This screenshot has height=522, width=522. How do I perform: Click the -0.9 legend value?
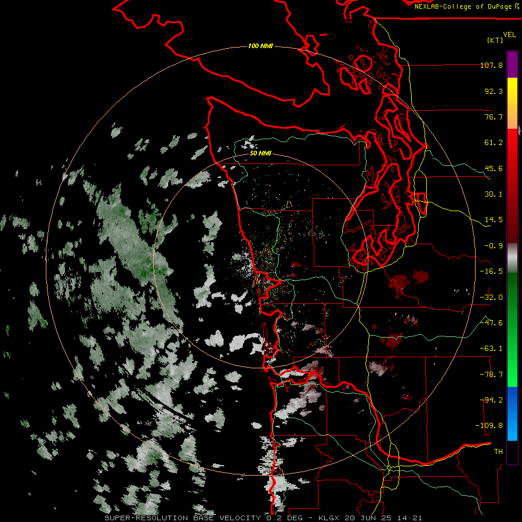[x=494, y=246]
